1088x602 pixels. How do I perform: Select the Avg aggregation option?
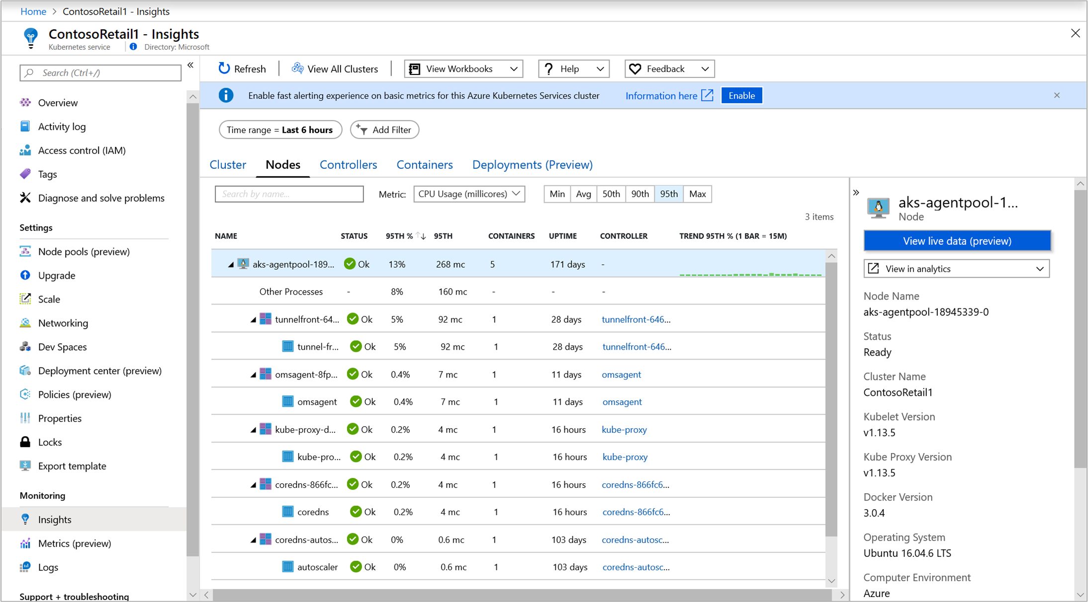click(583, 194)
